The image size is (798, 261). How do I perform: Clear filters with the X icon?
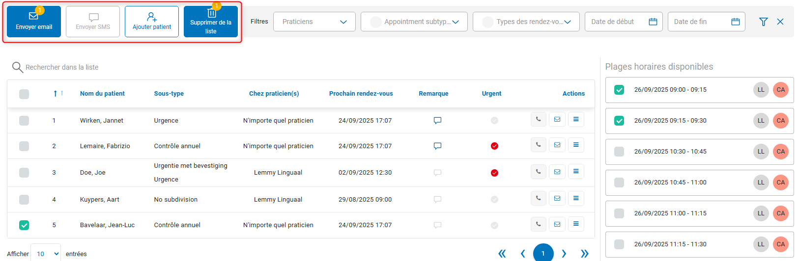tap(780, 22)
